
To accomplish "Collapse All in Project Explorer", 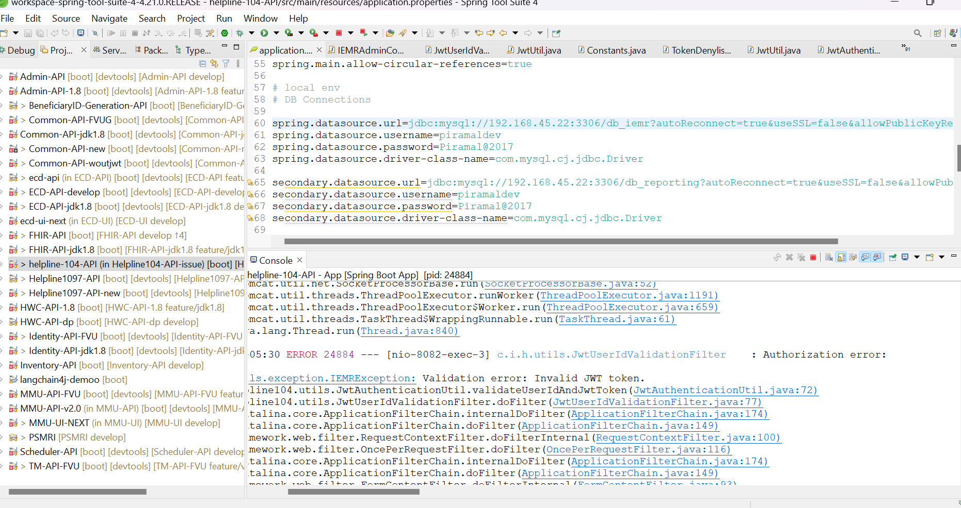I will (202, 63).
